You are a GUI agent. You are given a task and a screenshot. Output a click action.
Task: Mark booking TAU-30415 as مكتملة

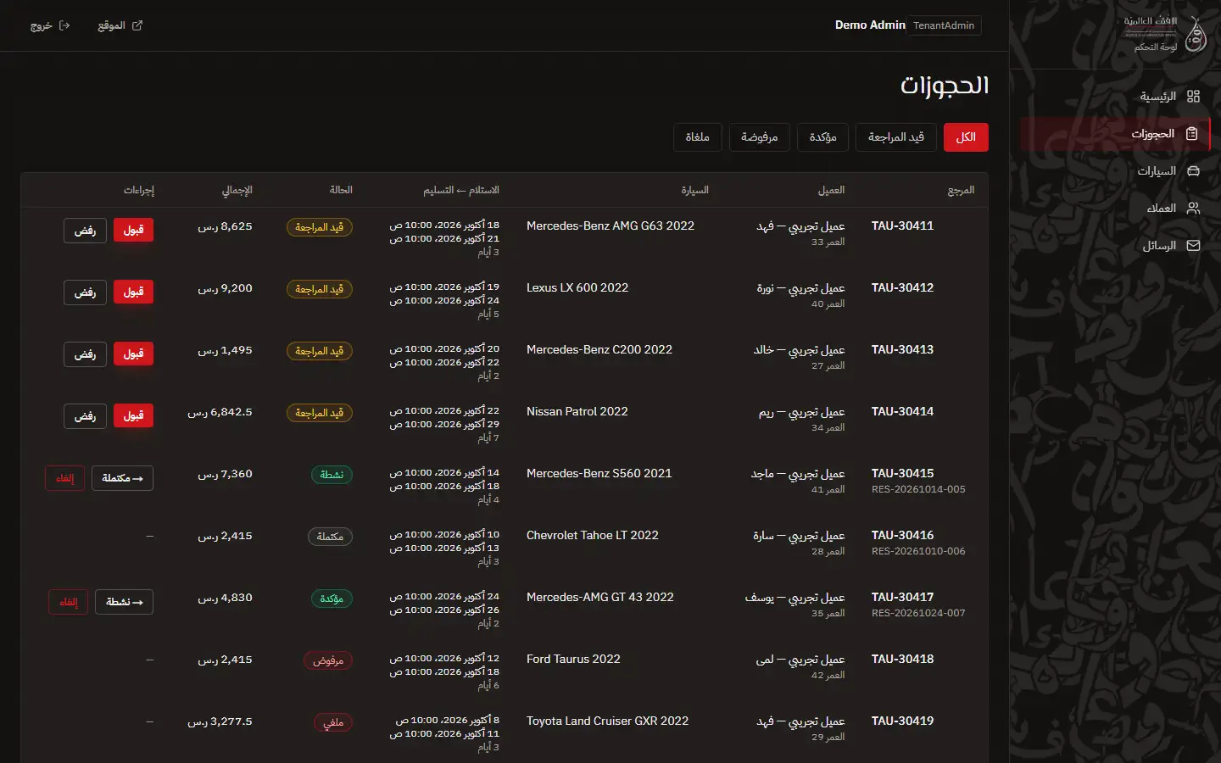122,478
